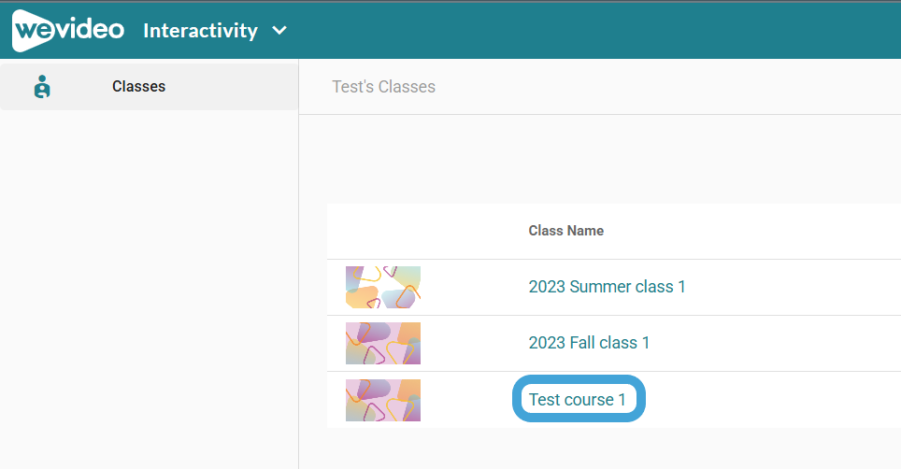Click the 'video' wordmark text in header
The width and height of the screenshot is (901, 469).
[x=91, y=29]
